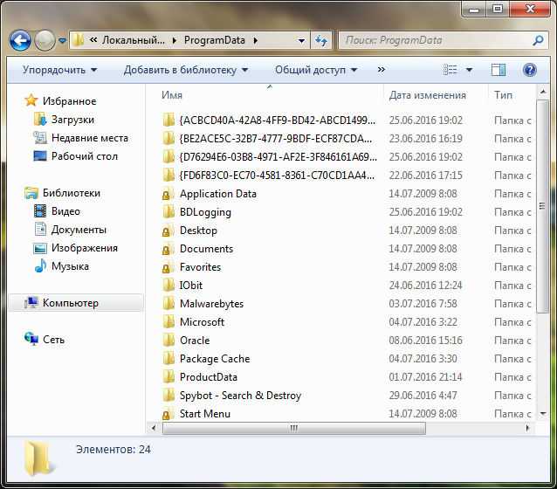Select folder {BE2ACE5C-32B7-4777-9BDF-ECF87CDA...
The height and width of the screenshot is (489, 557).
pyautogui.click(x=276, y=139)
